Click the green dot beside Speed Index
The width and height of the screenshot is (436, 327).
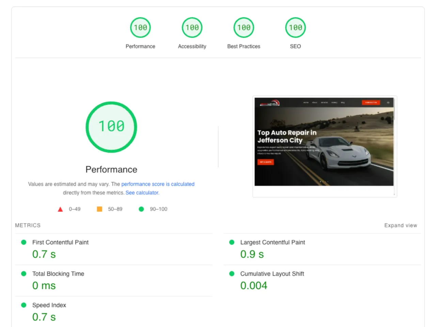pyautogui.click(x=24, y=305)
